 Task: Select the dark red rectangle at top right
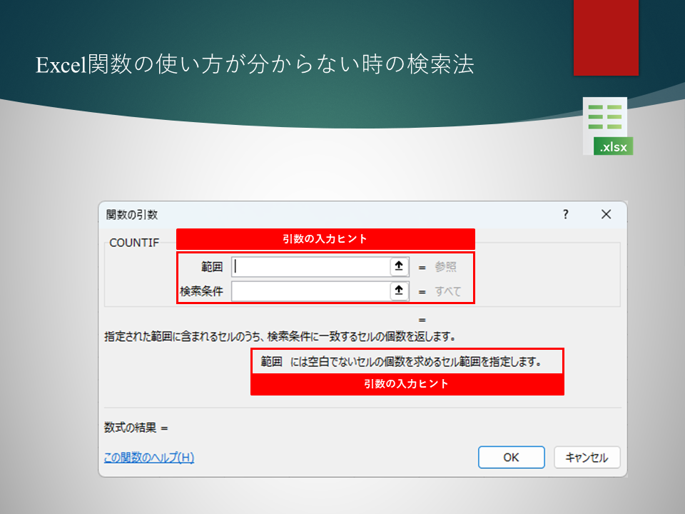click(606, 37)
